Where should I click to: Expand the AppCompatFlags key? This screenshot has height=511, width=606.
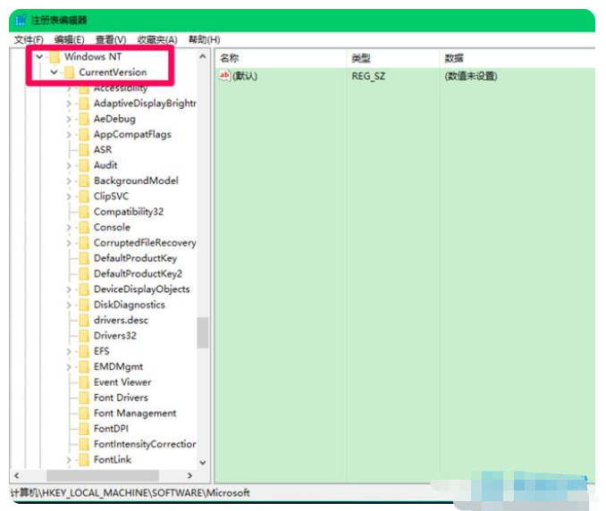click(x=69, y=134)
